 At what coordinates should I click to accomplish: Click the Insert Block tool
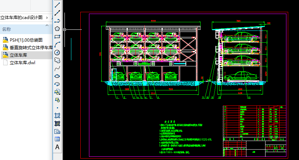57,92
